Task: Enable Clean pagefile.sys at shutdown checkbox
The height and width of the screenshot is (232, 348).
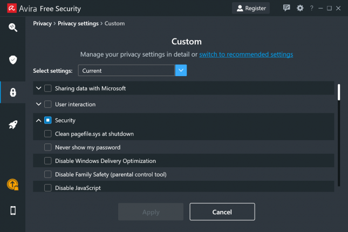Action: click(47, 134)
